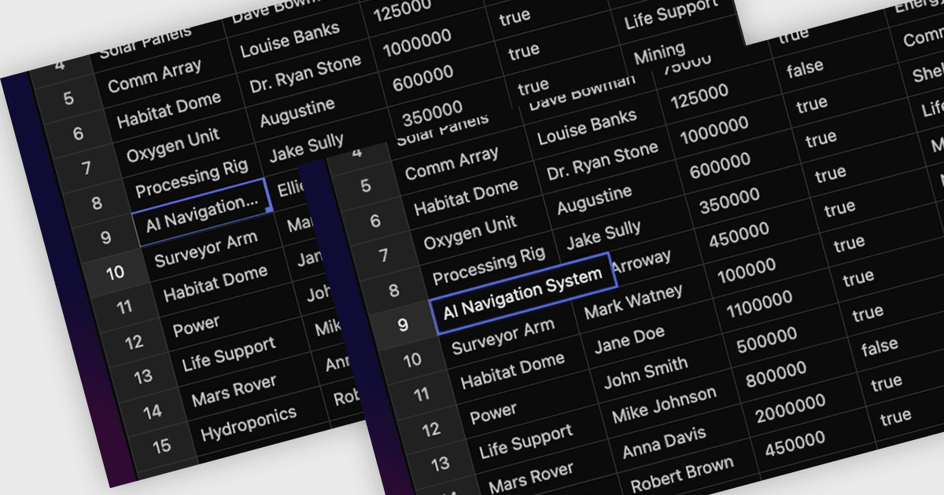Select the 1100000 value in Jane Doe's row
Viewport: 944px width, 495px height.
click(760, 305)
